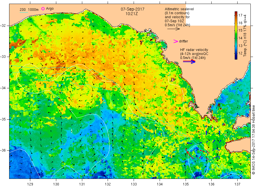The image size is (257, 188).
Task: Click longitude axis label 130
Action: point(56,184)
